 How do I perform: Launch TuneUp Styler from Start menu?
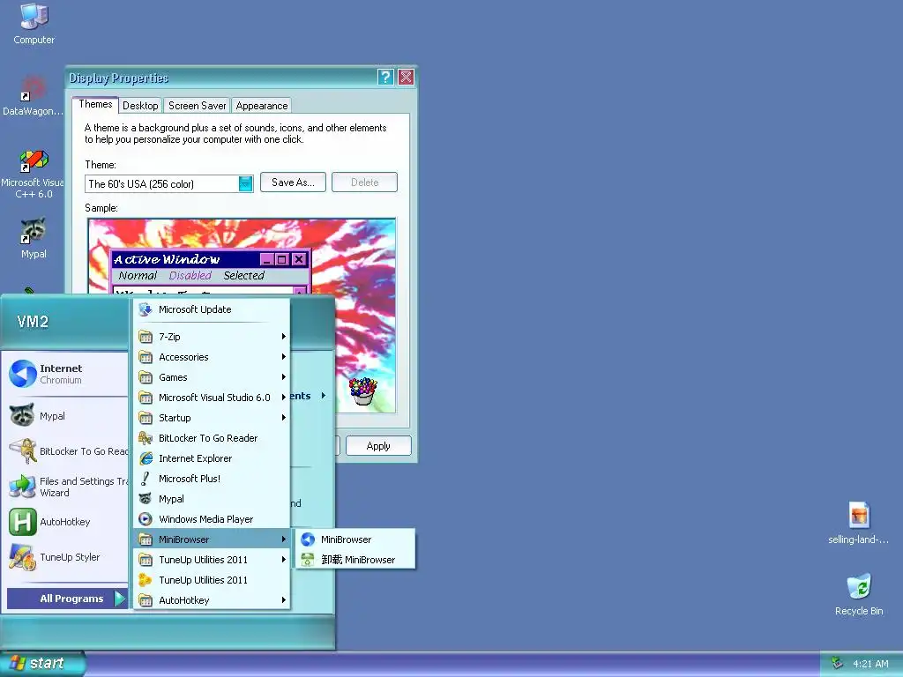[66, 557]
